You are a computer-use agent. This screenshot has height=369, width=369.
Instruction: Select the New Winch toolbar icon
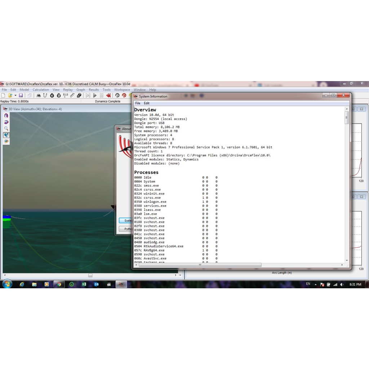[66, 95]
